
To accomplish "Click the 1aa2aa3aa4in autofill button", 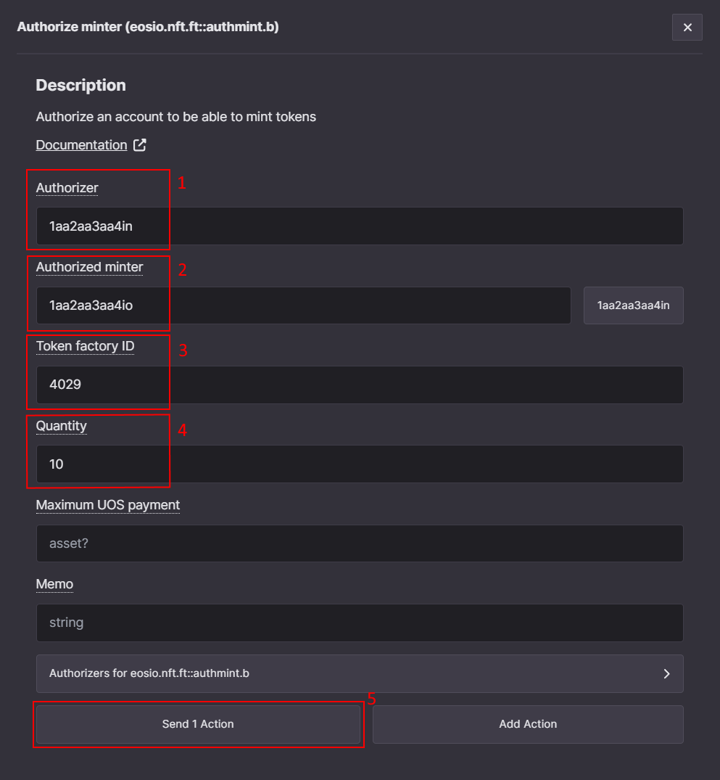I will point(633,305).
